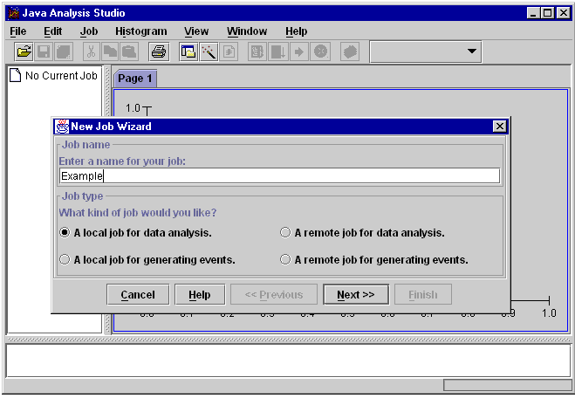Open the Job menu
The width and height of the screenshot is (575, 398).
click(89, 31)
